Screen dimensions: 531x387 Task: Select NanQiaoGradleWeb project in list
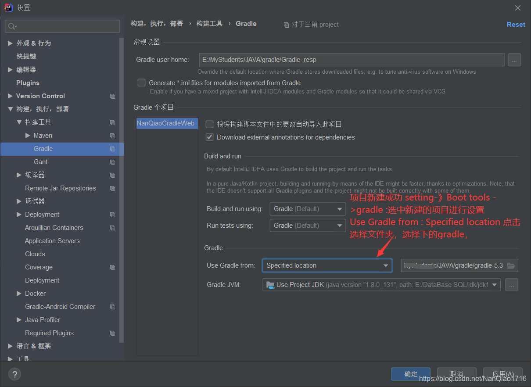click(x=167, y=123)
